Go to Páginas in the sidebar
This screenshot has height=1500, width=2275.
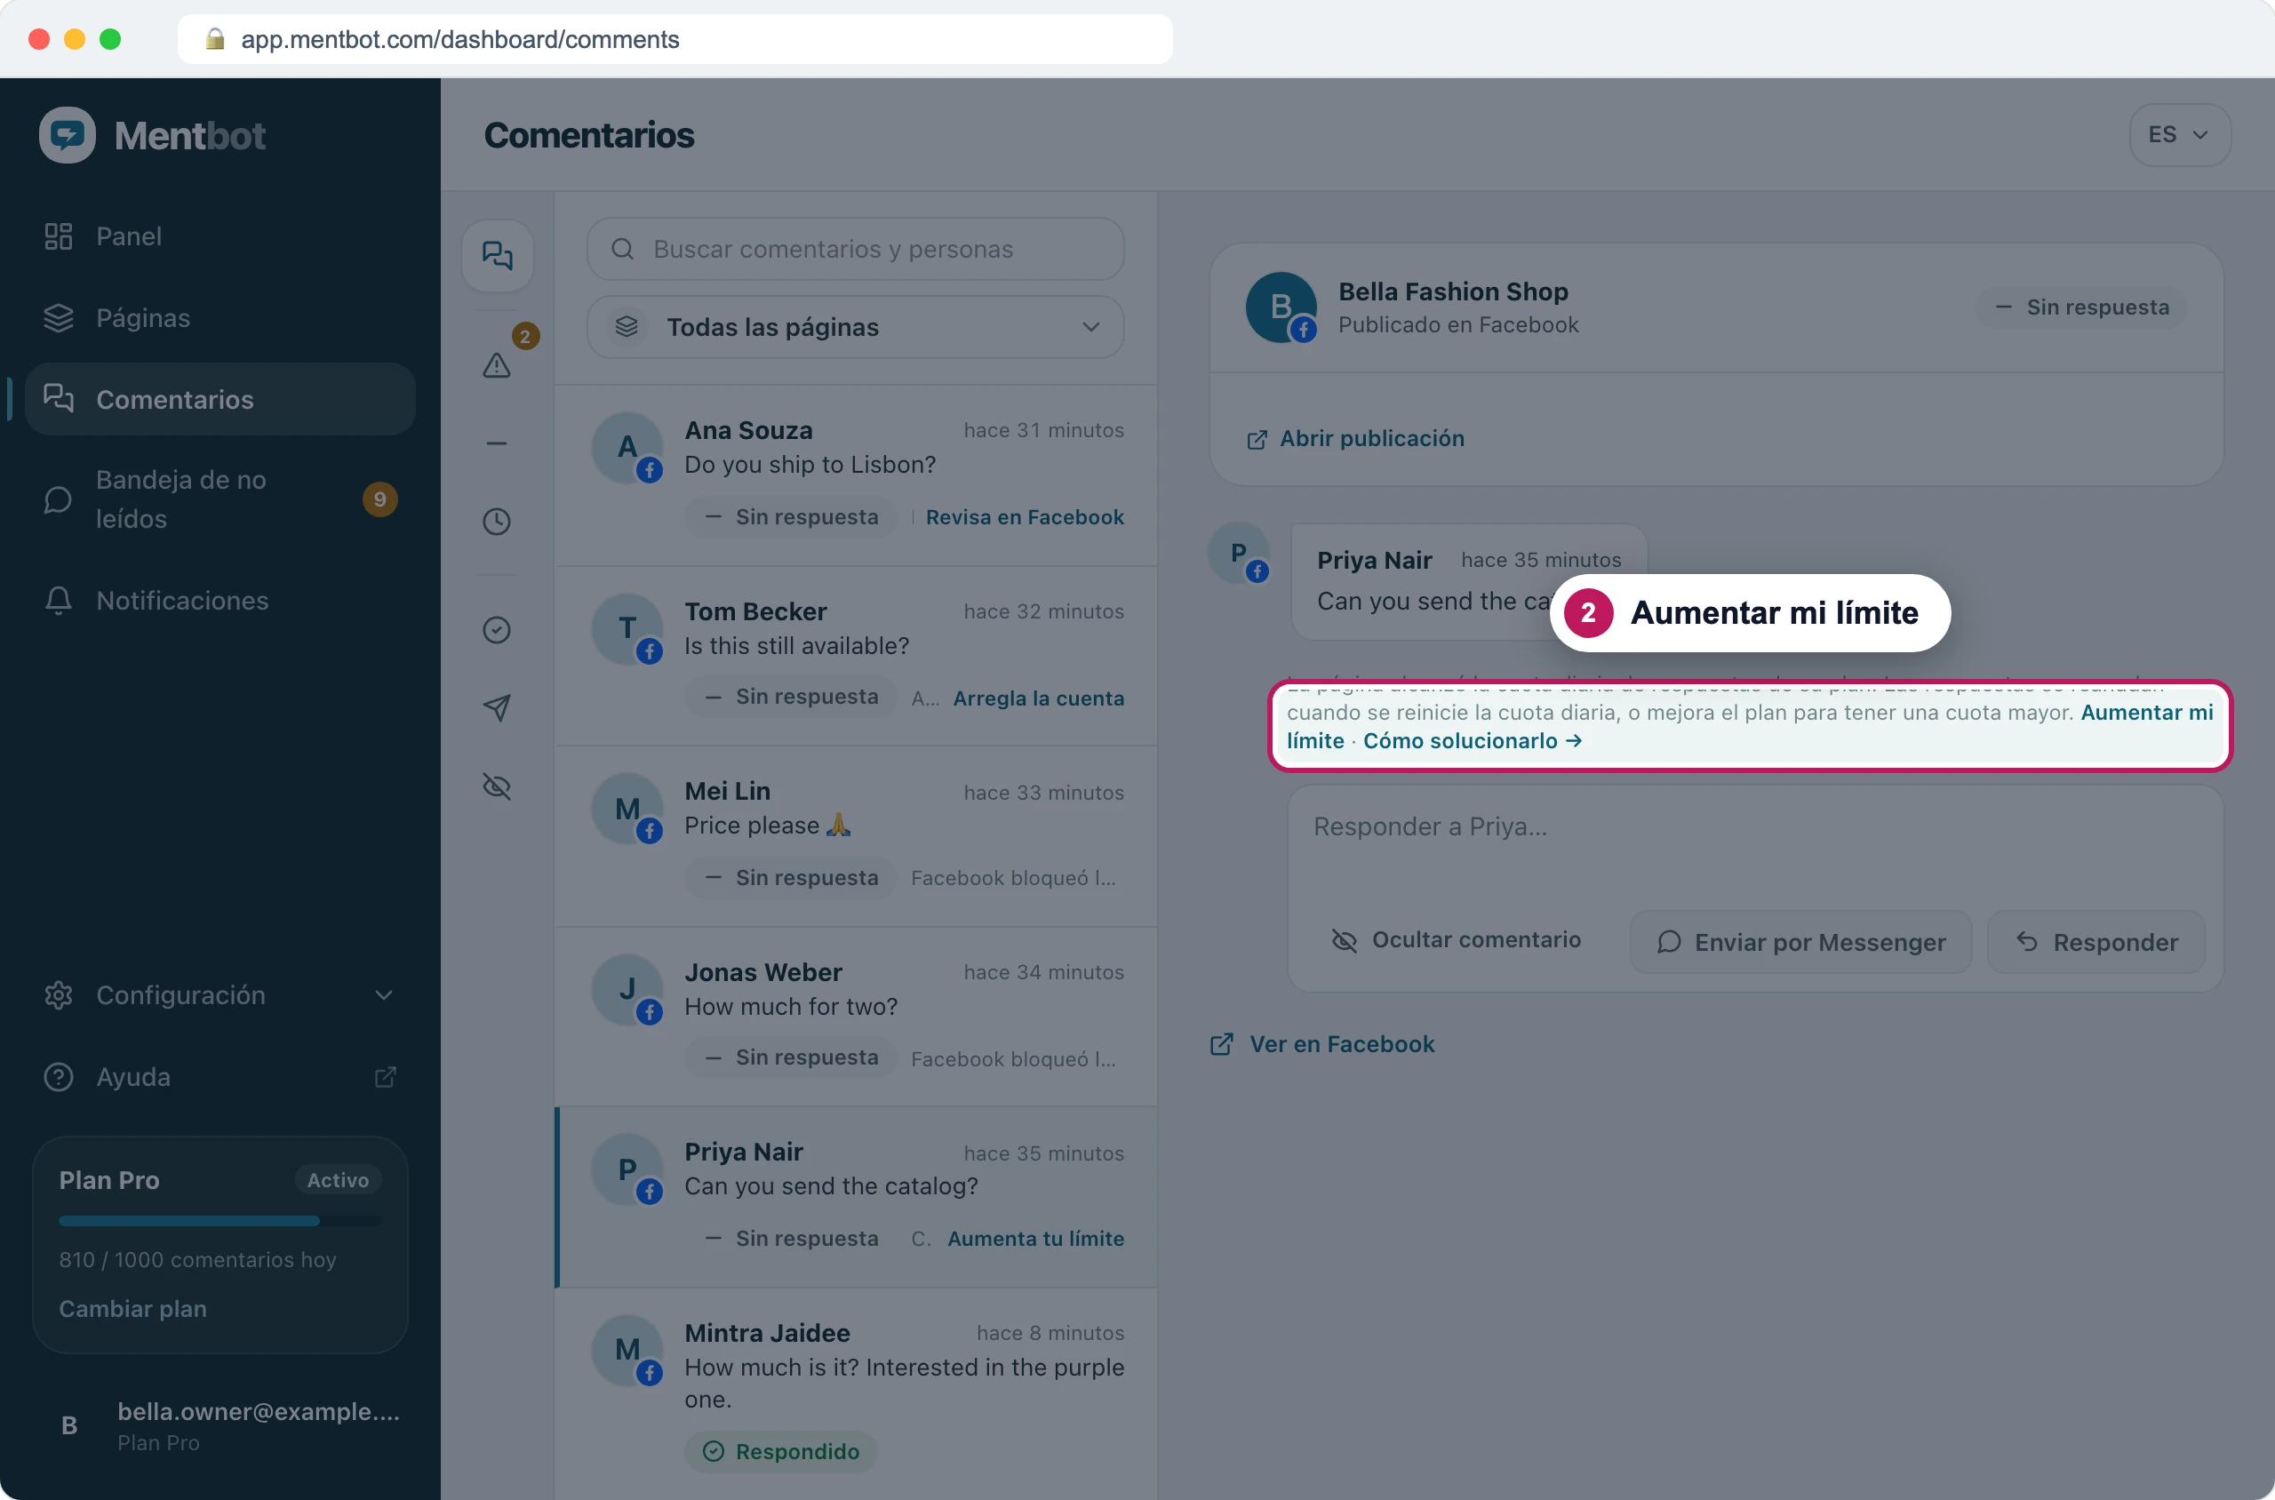220,317
